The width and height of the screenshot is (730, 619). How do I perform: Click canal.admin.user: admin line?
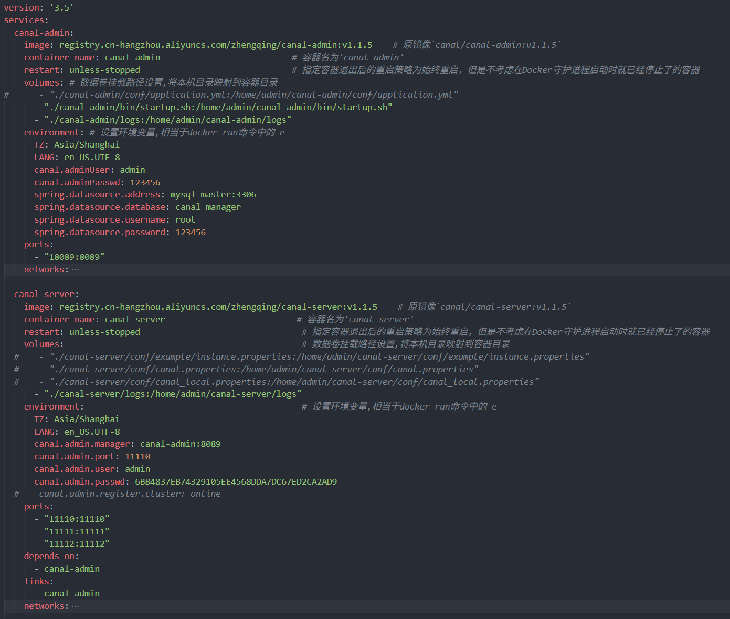click(92, 469)
